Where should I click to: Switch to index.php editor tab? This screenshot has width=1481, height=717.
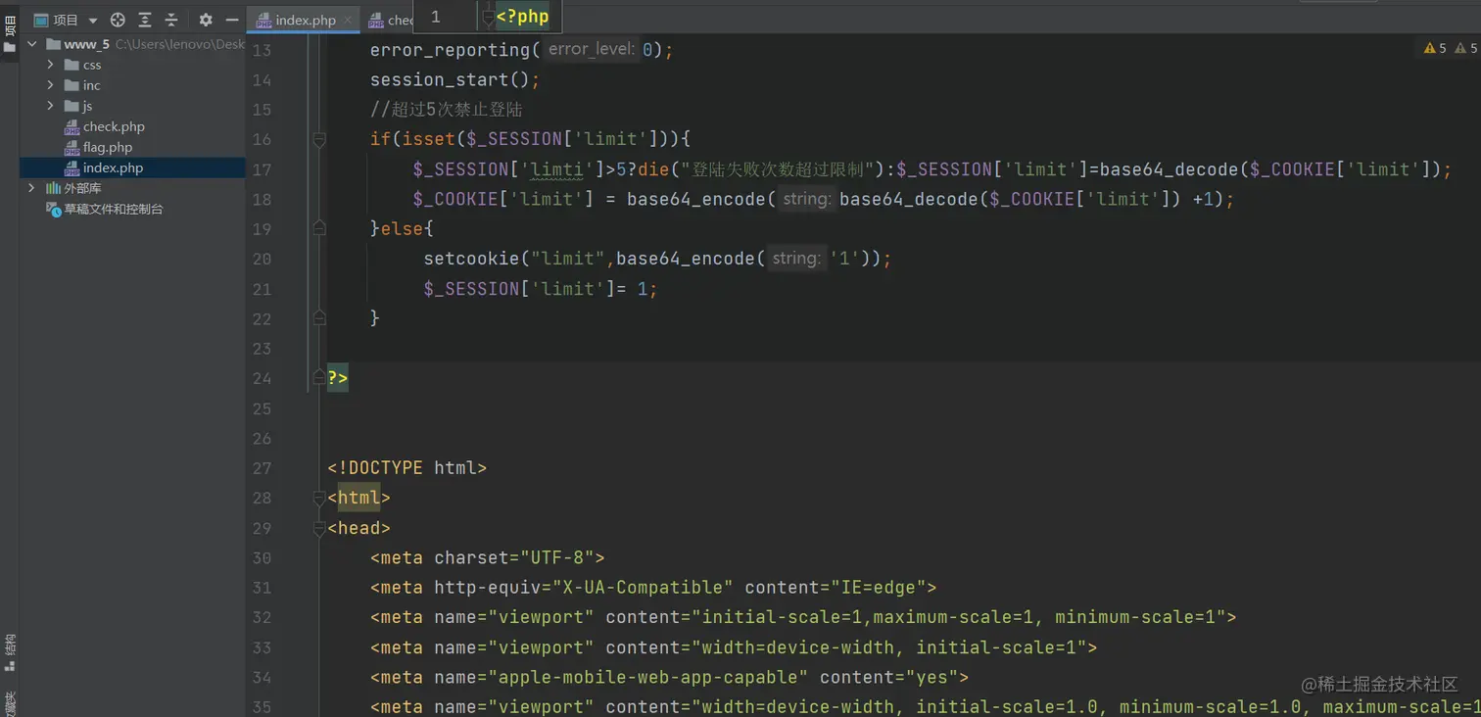pos(306,20)
